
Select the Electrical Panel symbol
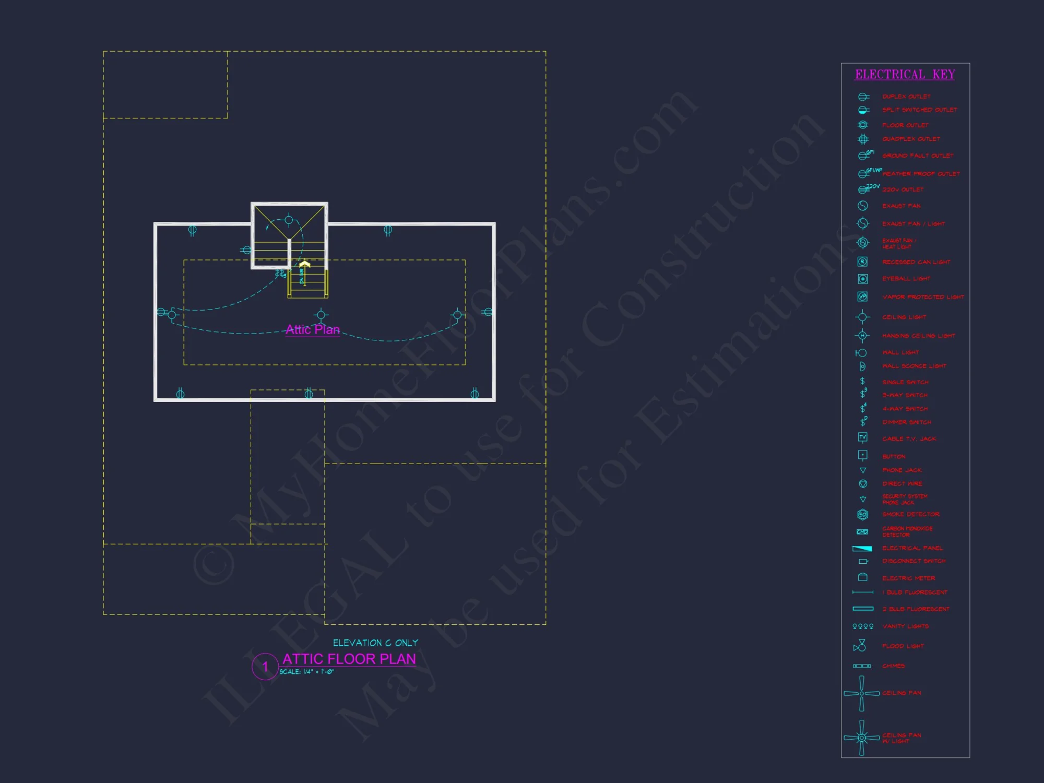[862, 549]
